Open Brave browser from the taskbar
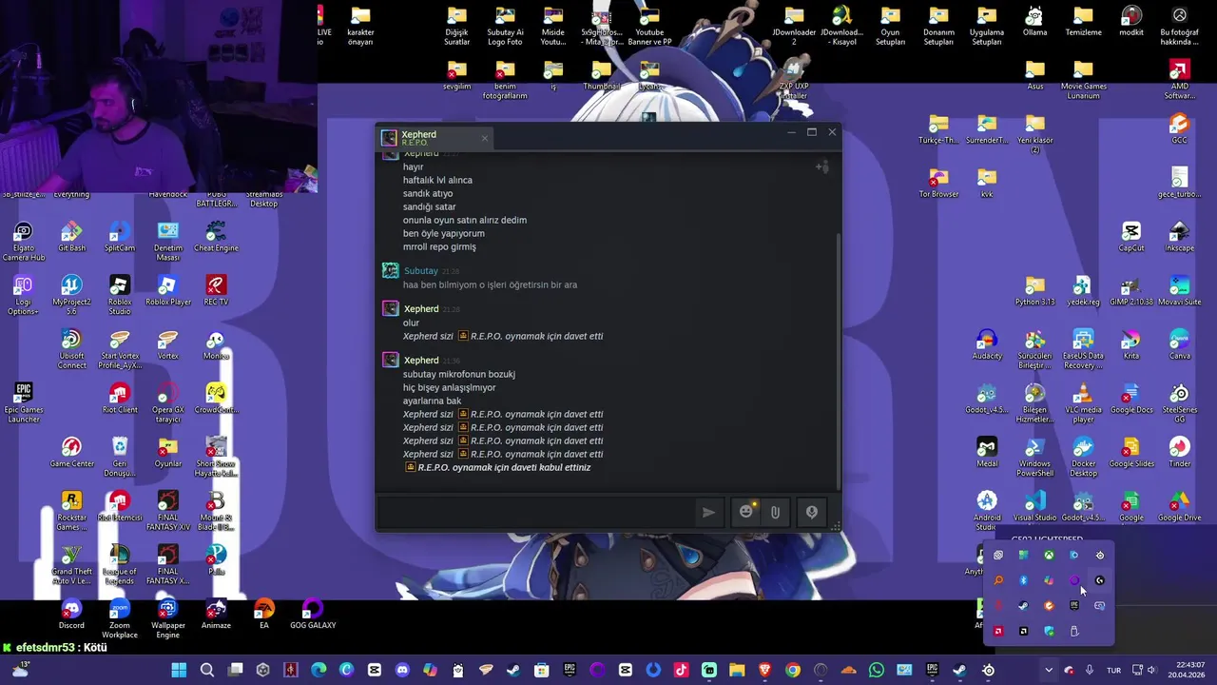1217x685 pixels. pos(765,670)
